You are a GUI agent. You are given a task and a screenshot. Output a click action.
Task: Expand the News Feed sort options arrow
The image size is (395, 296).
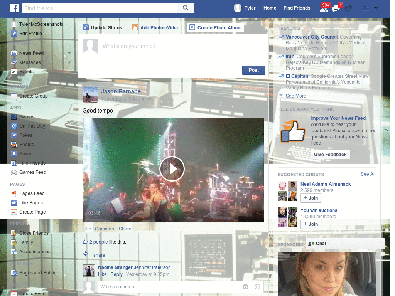click(69, 53)
